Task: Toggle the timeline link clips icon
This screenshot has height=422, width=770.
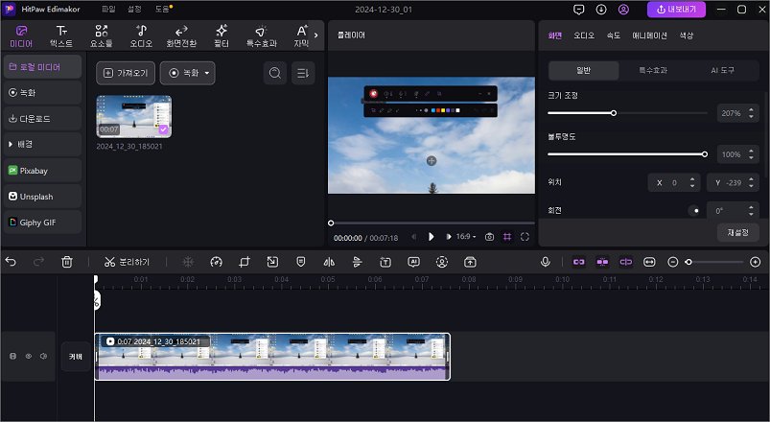Action: pos(579,262)
